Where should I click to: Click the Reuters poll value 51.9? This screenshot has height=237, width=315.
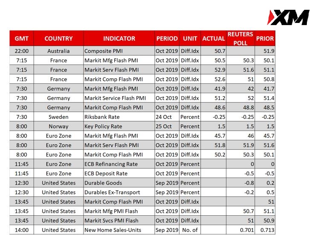click(240, 145)
